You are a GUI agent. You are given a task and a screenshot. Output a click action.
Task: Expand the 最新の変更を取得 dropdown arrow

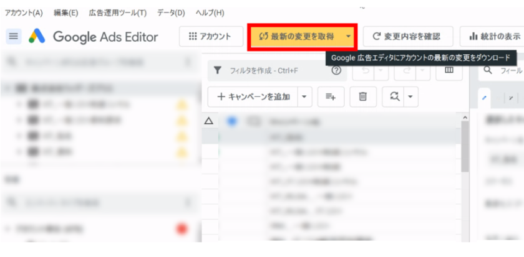click(348, 37)
